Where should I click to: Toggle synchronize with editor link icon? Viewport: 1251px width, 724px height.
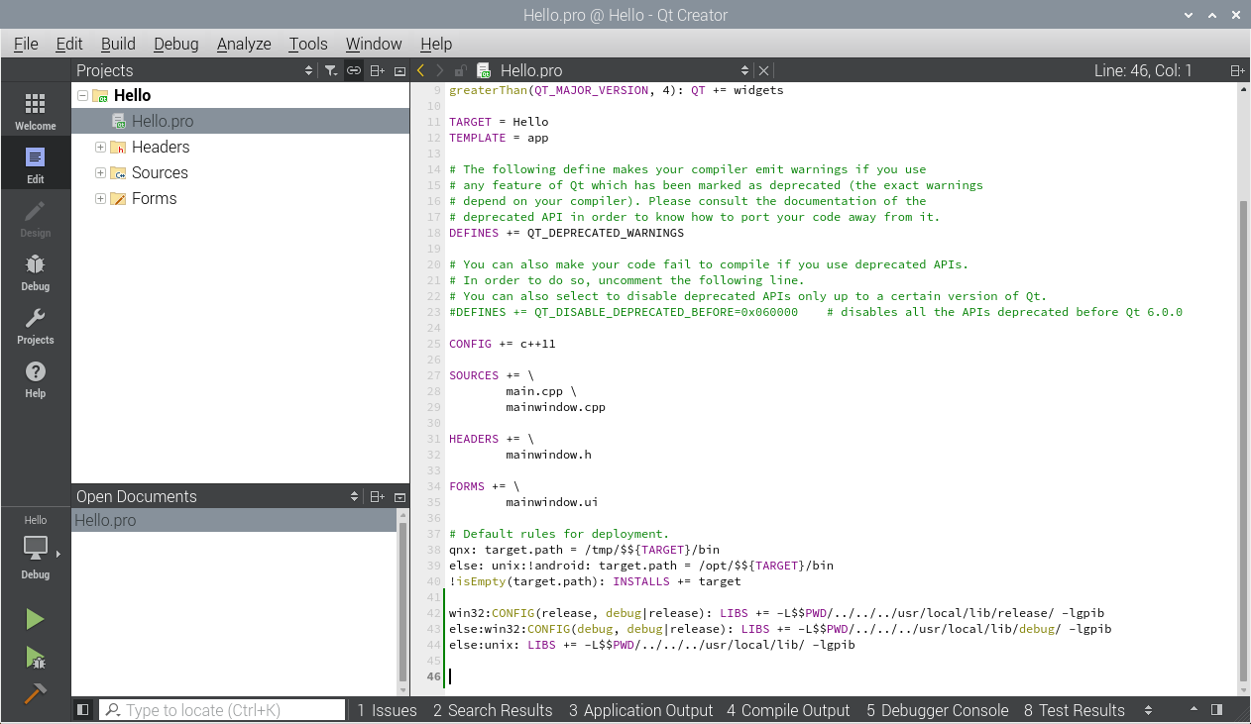tap(354, 70)
